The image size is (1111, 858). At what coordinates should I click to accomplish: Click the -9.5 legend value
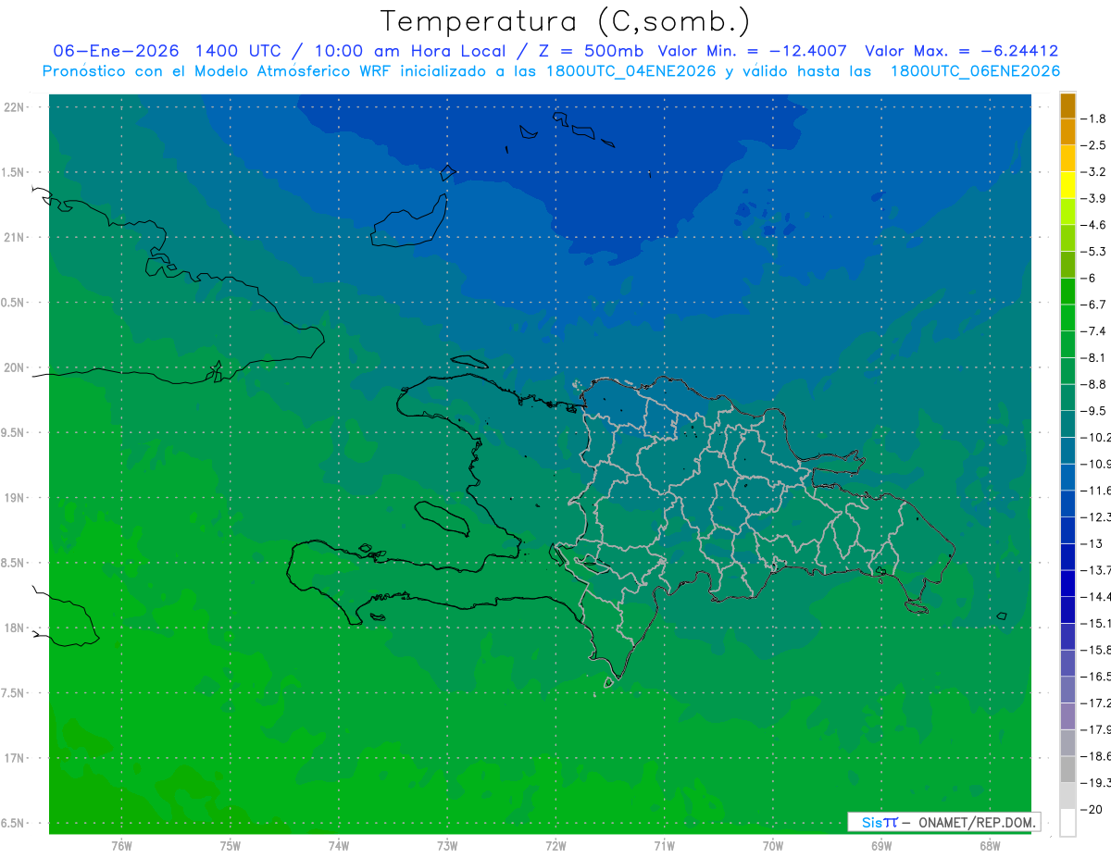point(1093,411)
